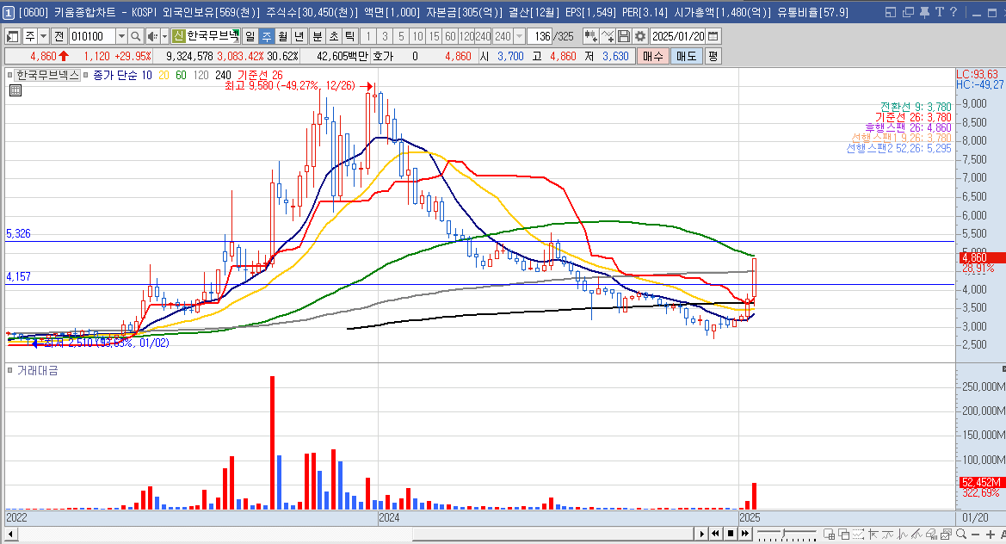This screenshot has width=1006, height=544.
Task: Open the stock code dropdown arrow
Action: (x=121, y=36)
